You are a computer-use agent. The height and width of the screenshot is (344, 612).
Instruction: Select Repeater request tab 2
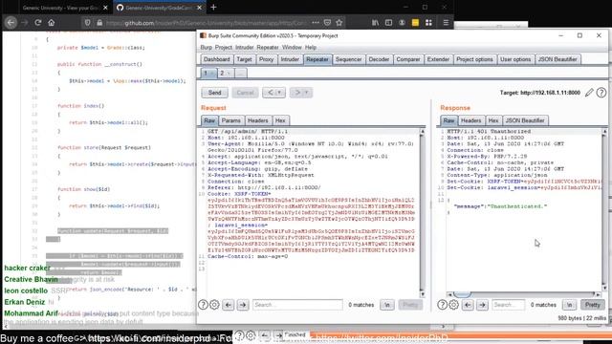click(226, 73)
